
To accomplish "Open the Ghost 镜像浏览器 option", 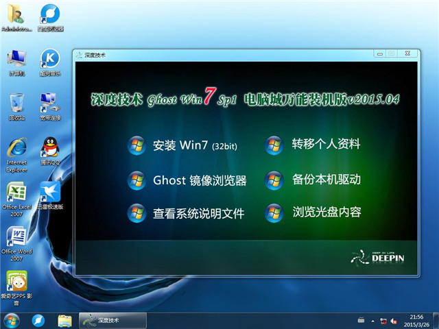I will pyautogui.click(x=187, y=180).
